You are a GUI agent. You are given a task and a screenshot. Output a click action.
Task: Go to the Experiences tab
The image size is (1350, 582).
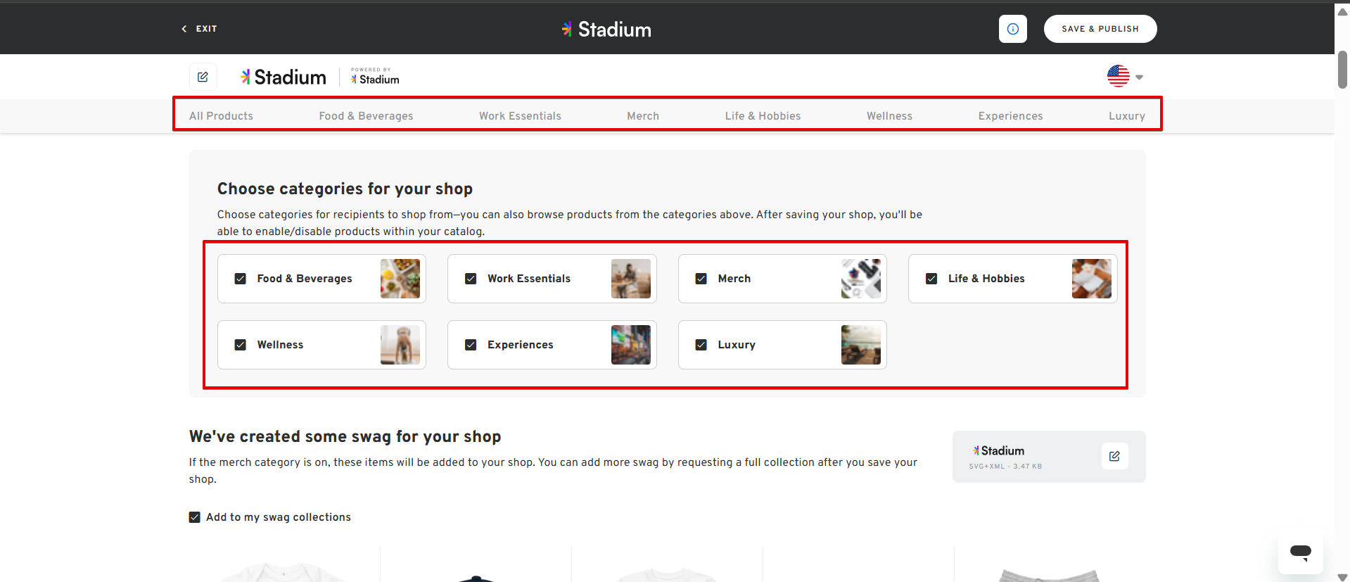click(x=1010, y=116)
